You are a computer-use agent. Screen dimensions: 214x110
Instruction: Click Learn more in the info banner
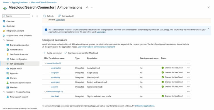click(101, 32)
